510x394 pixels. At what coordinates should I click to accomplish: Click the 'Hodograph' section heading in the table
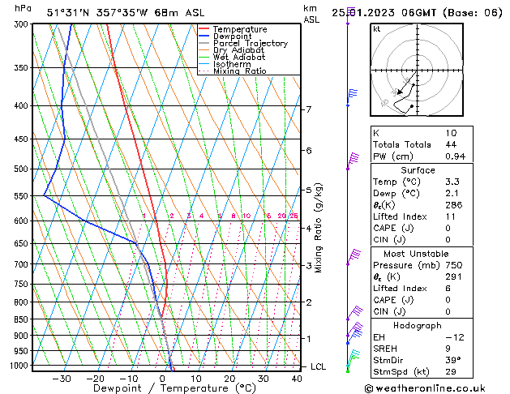(418, 326)
